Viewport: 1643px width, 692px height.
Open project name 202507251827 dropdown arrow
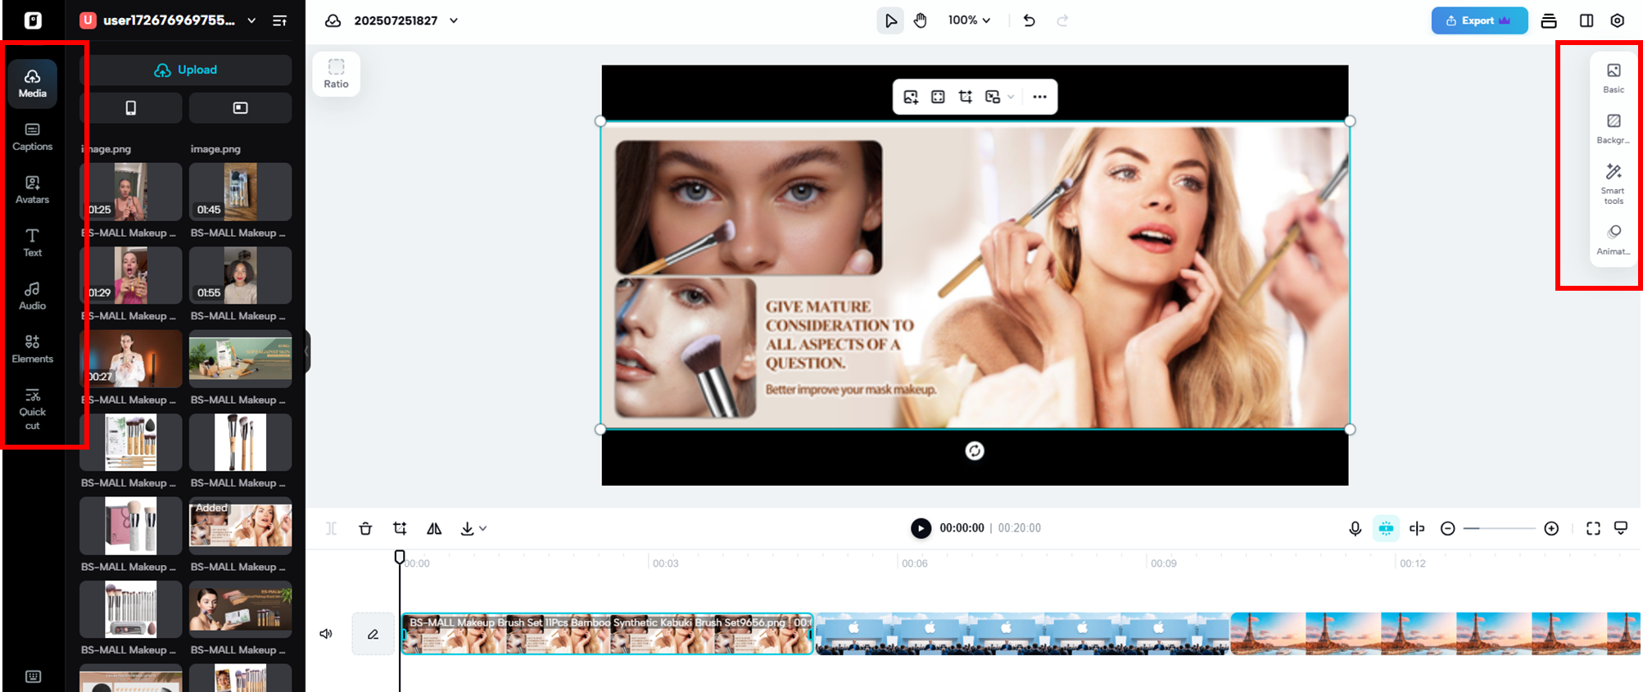454,20
